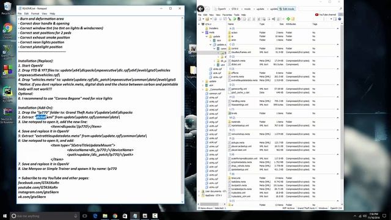Click the mods breadcrumb in address bar
This screenshot has height=220, width=391.
[x=247, y=9]
